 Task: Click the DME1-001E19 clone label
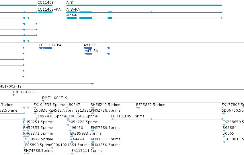[54, 98]
